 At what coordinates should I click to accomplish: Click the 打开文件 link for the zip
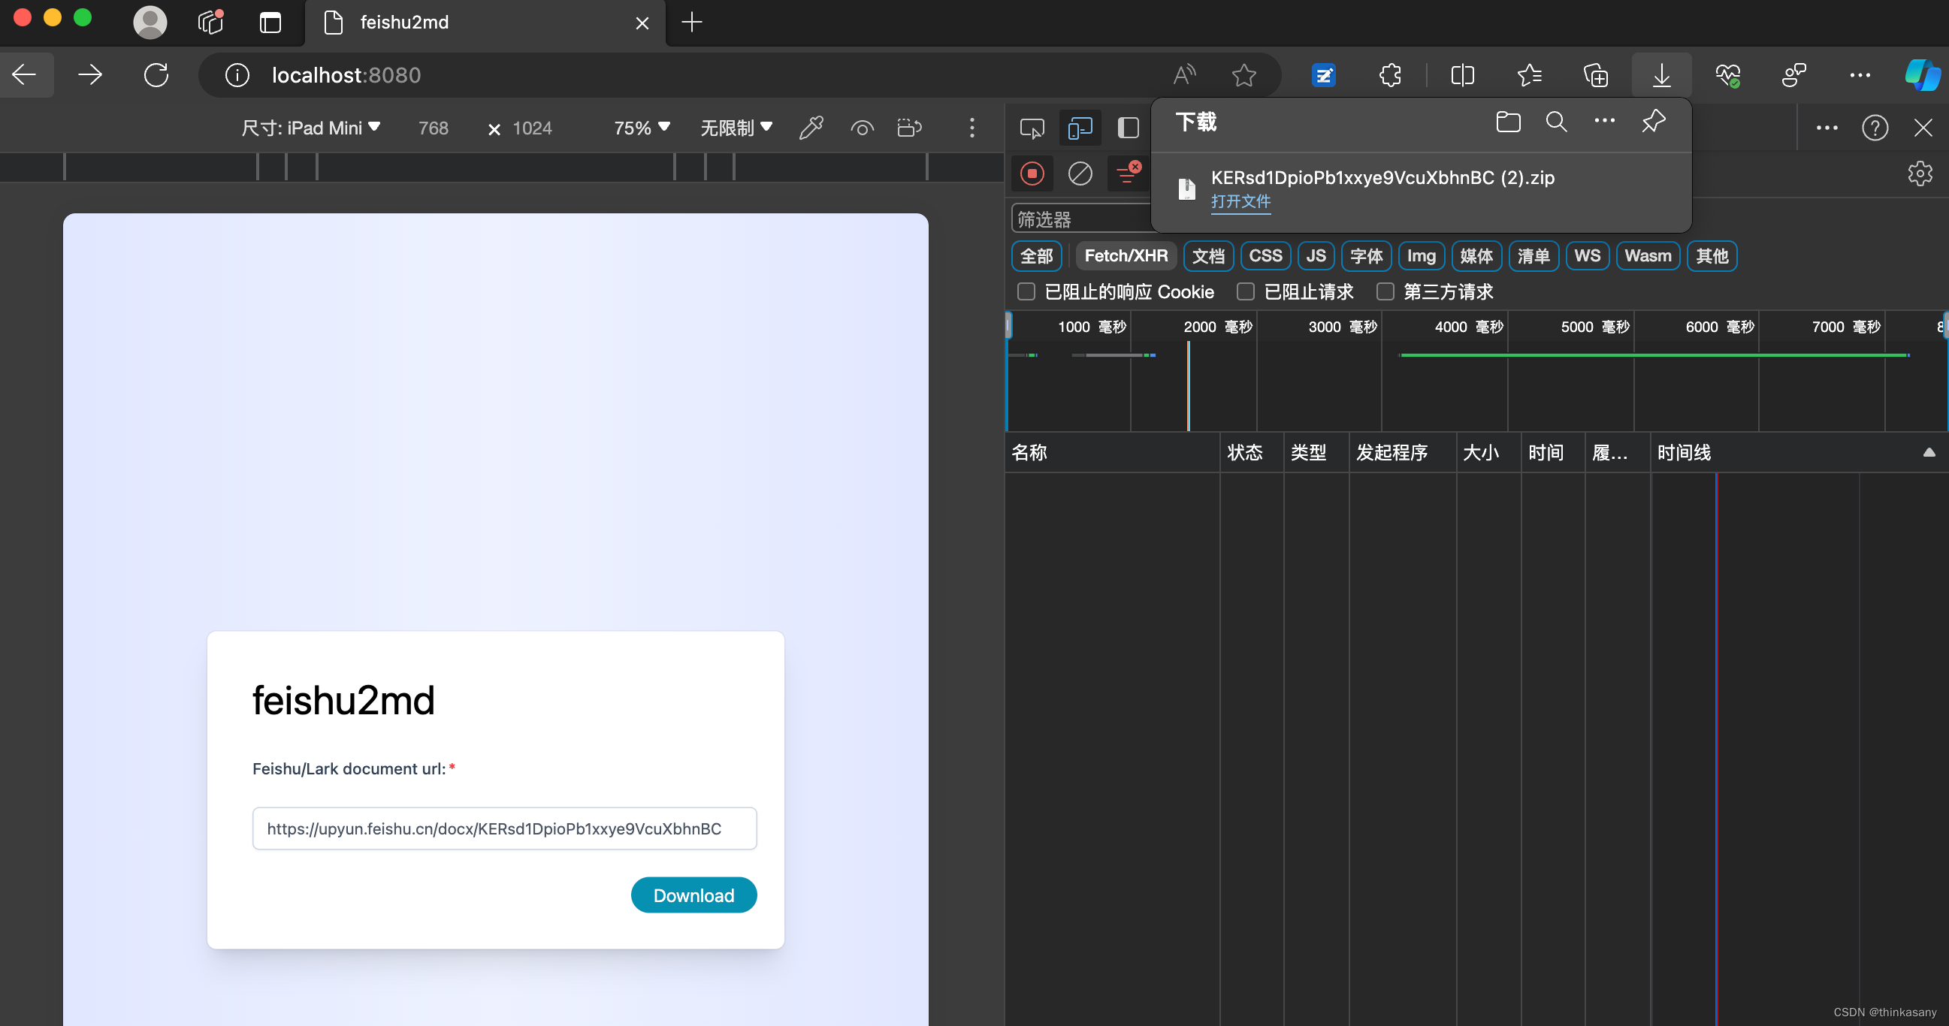click(1240, 202)
